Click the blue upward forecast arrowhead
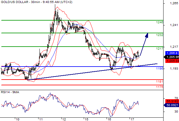This screenshot has width=179, height=121. pos(147,35)
